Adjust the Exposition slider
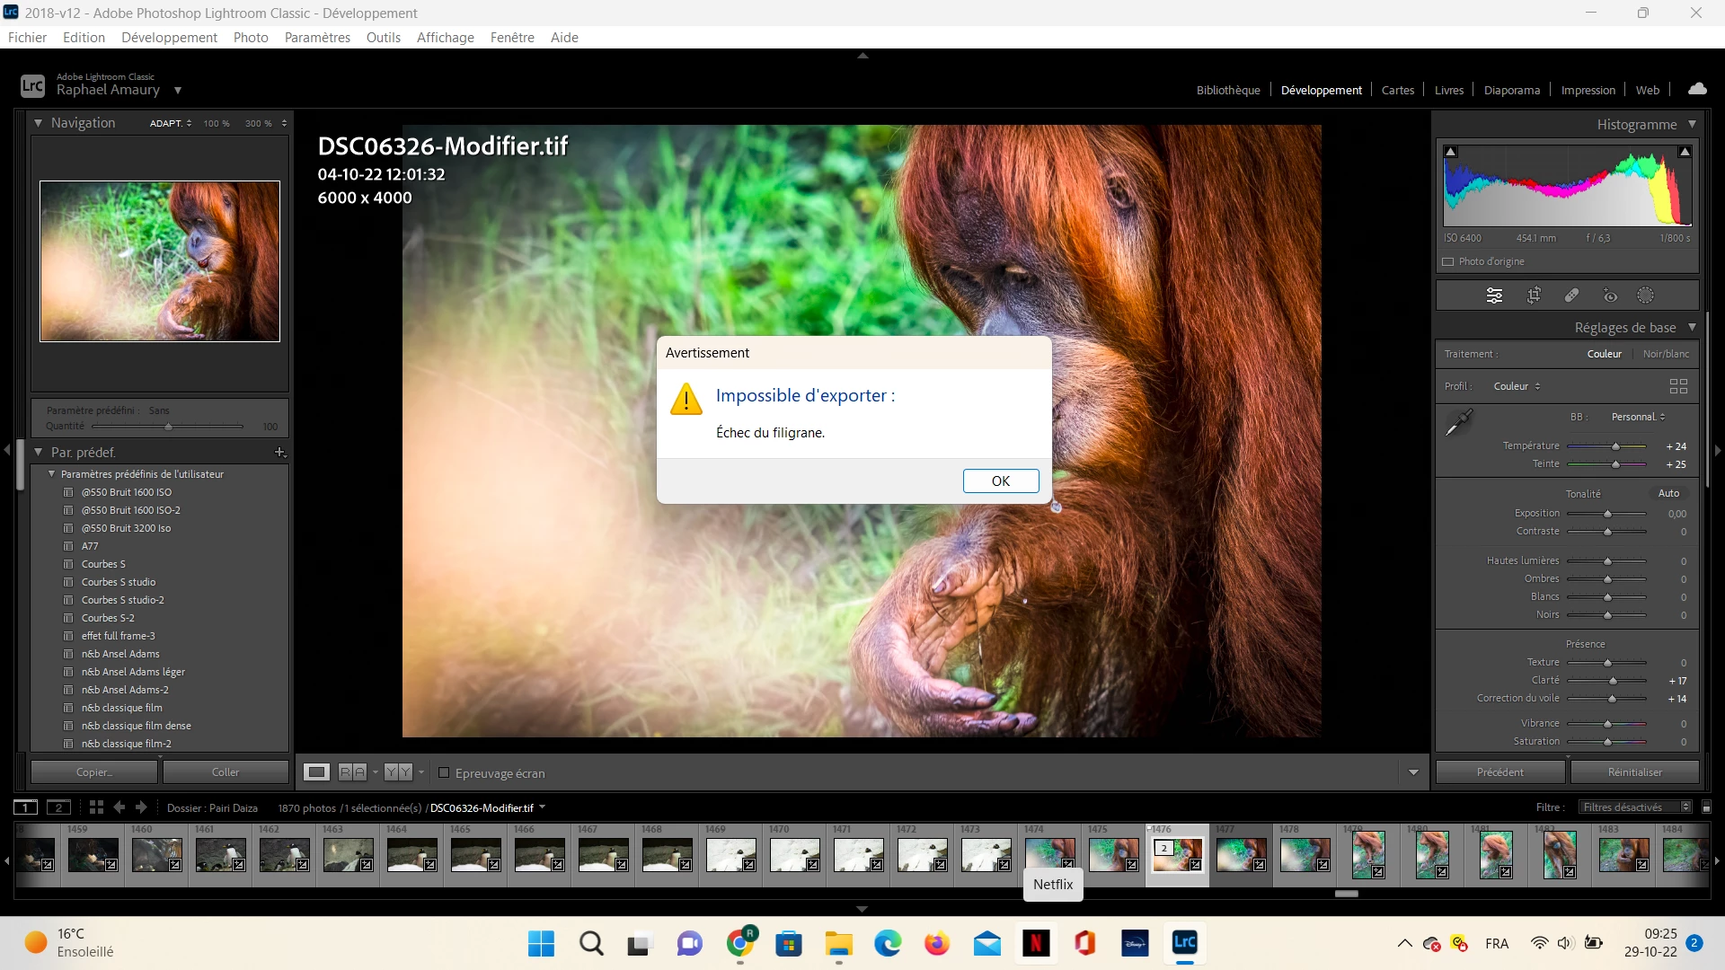Viewport: 1725px width, 970px height. coord(1607,514)
